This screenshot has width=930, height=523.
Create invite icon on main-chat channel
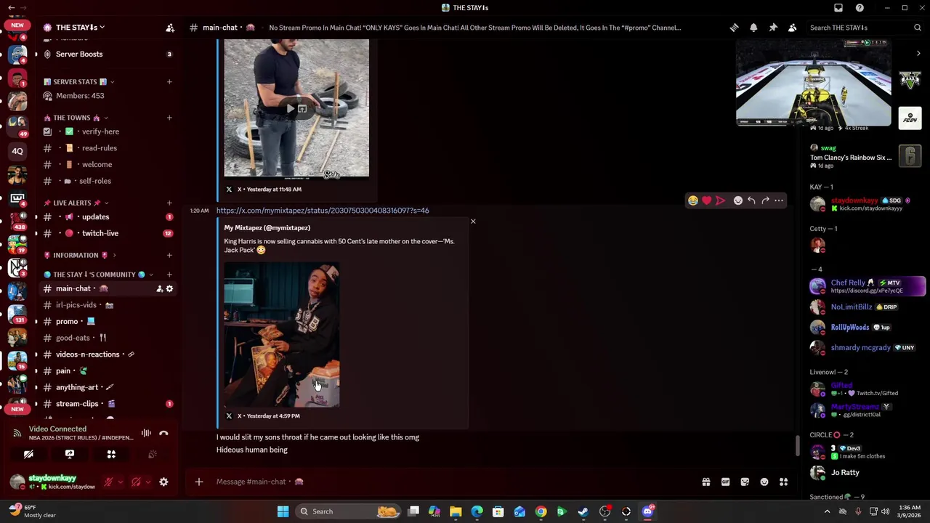point(159,288)
